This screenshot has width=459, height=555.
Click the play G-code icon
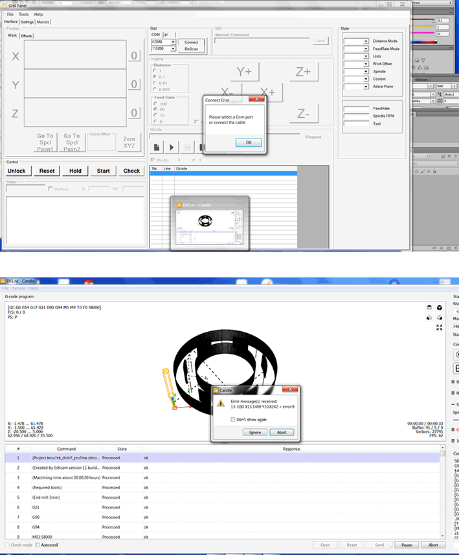172,147
